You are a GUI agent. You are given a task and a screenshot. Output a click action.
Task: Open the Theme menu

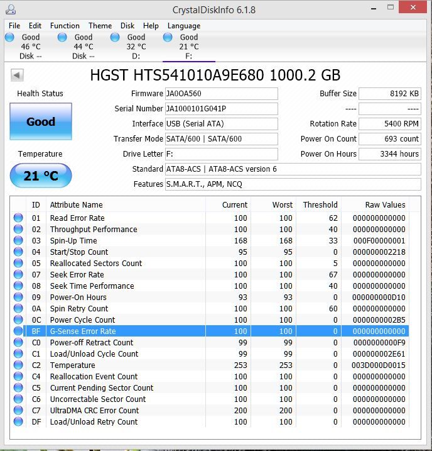100,26
